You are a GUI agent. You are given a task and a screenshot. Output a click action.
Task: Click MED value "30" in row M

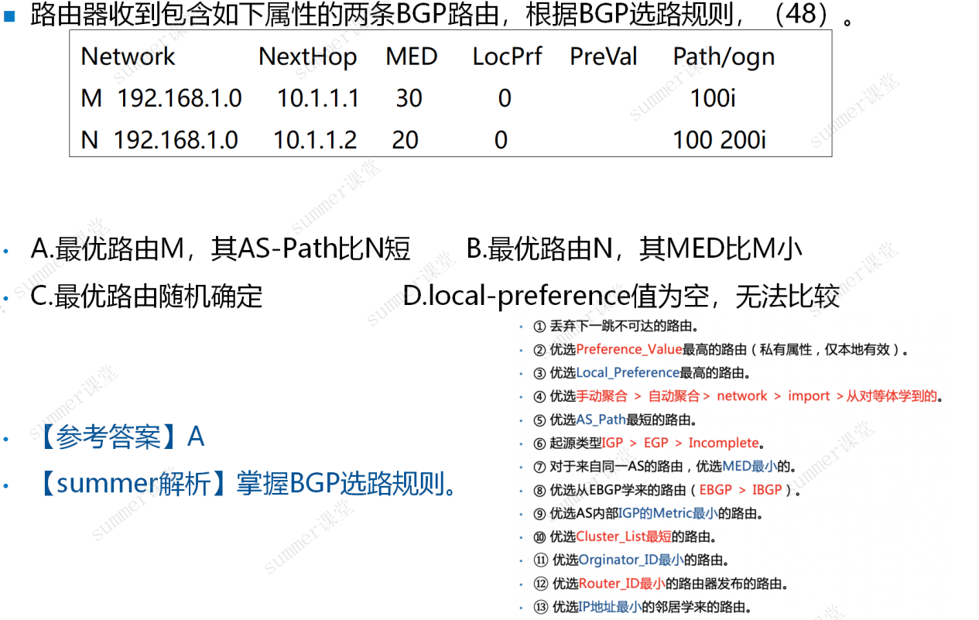pos(409,98)
